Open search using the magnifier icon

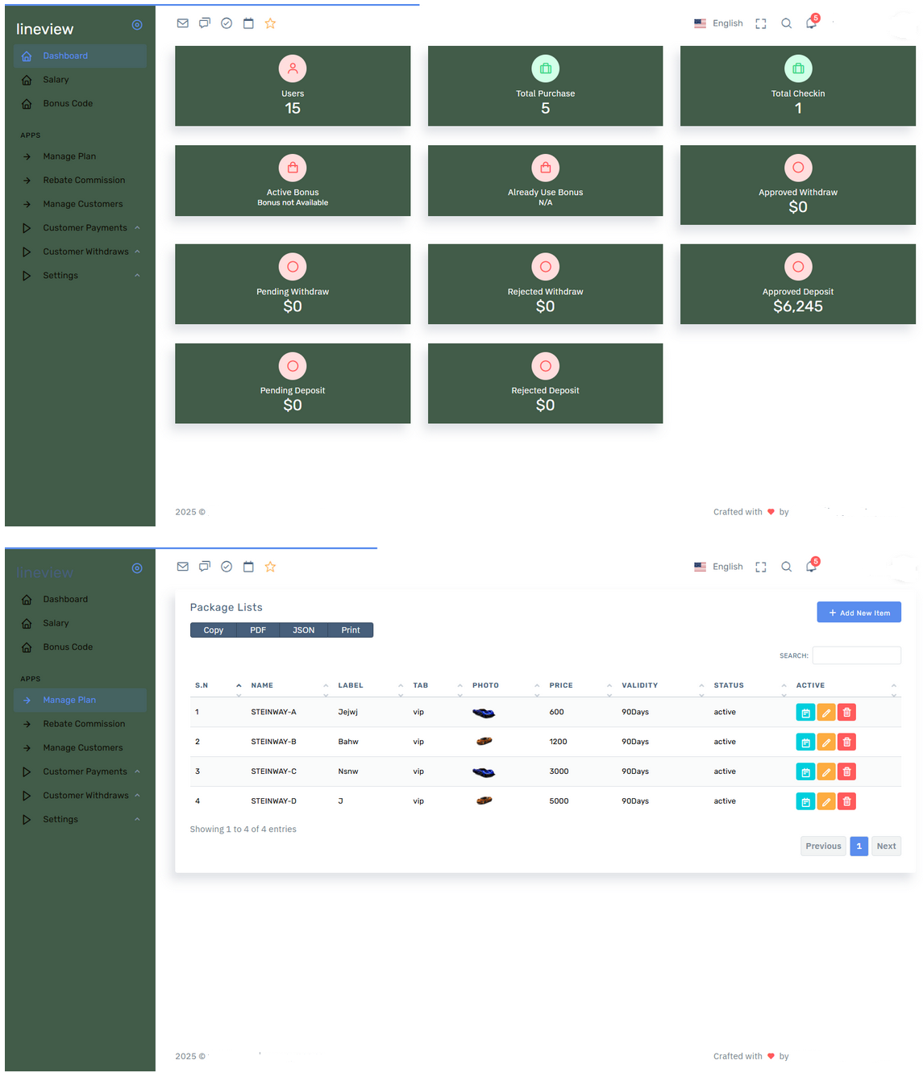[x=787, y=23]
